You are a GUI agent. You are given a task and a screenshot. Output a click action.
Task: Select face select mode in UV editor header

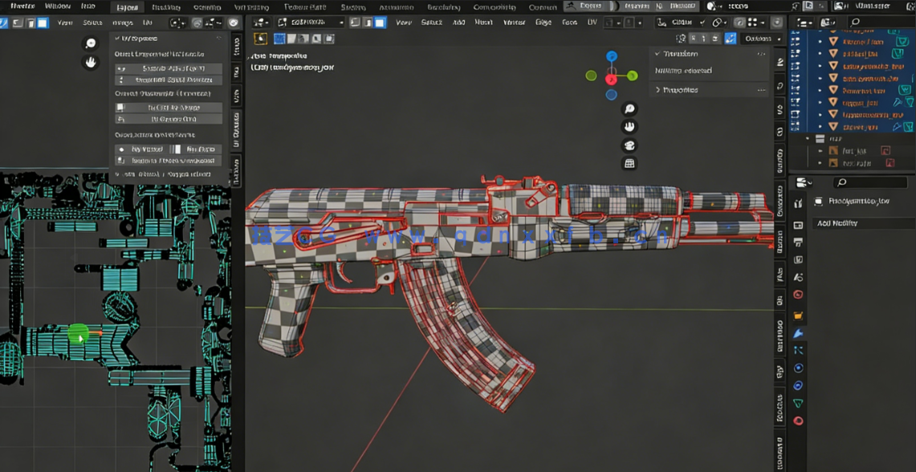[x=303, y=39]
